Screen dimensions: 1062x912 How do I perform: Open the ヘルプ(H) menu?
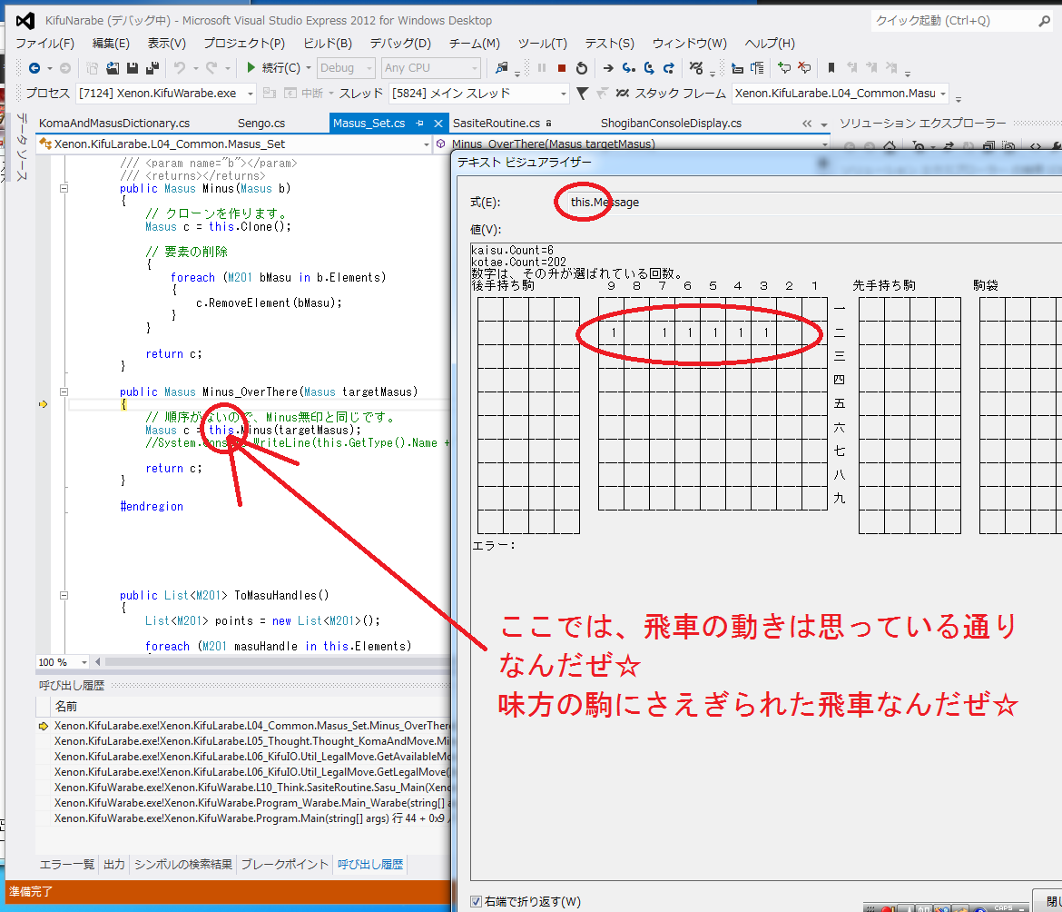pos(770,44)
